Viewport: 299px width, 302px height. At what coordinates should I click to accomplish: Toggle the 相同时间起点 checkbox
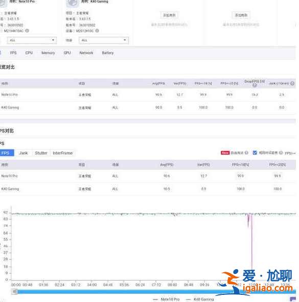tap(255, 153)
